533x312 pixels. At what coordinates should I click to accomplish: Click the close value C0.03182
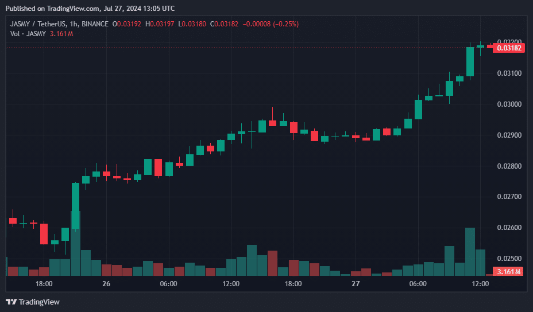click(225, 24)
